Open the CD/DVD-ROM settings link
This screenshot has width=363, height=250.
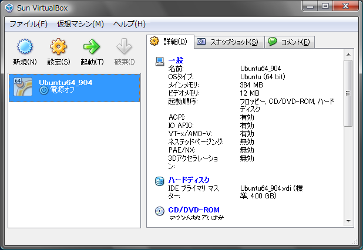coord(194,210)
